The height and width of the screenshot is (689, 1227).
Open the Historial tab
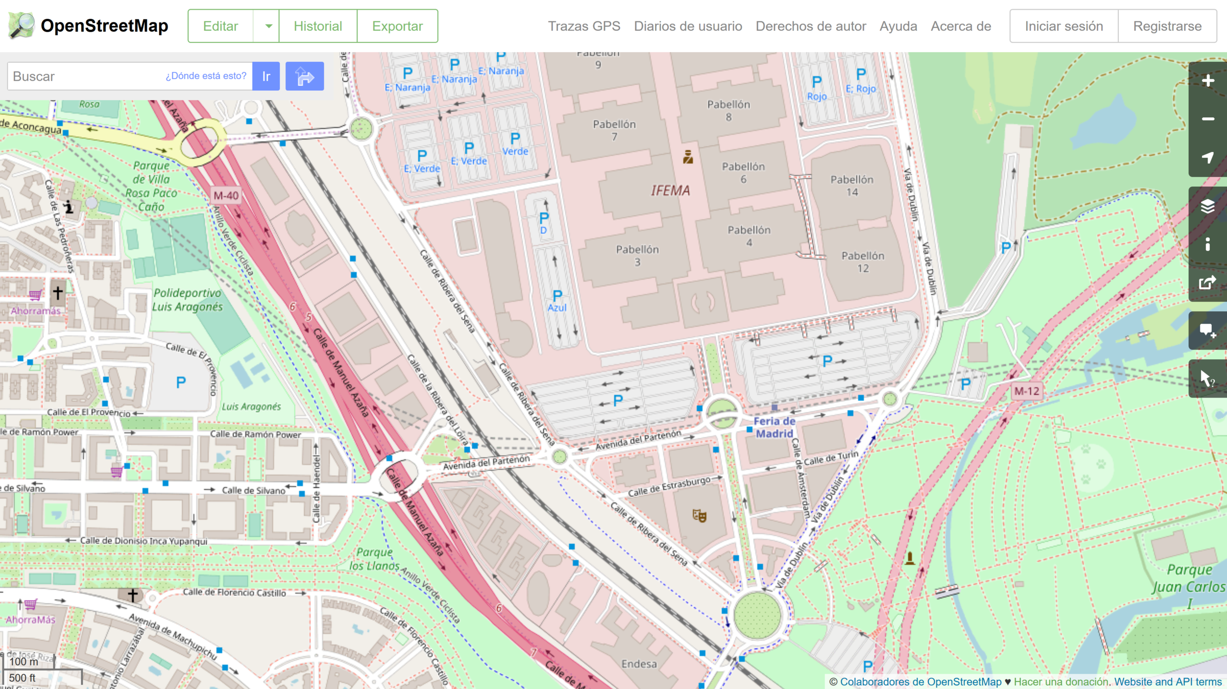[318, 26]
